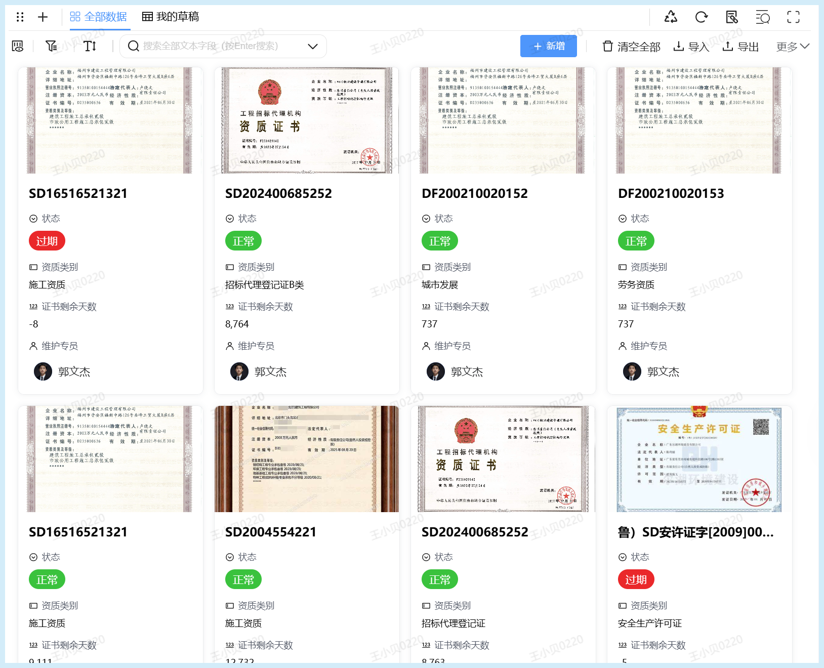
Task: Click 清空全部 to clear all data
Action: 630,46
